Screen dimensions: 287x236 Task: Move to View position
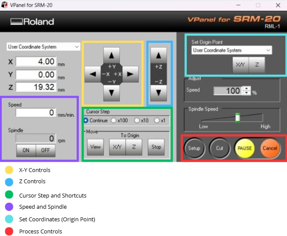pos(95,147)
